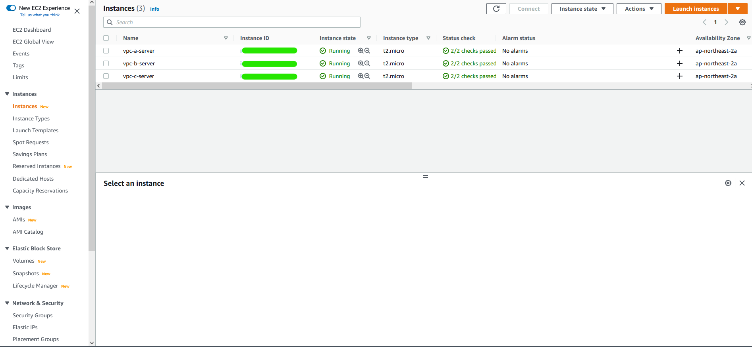Check the select-all instances checkbox
This screenshot has width=752, height=347.
coord(106,38)
